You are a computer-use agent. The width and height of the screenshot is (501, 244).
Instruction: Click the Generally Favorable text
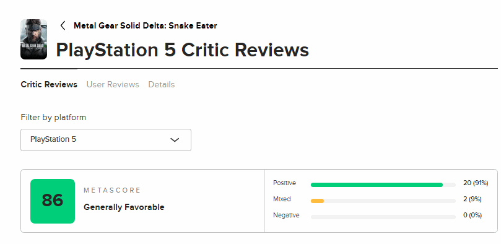[124, 207]
